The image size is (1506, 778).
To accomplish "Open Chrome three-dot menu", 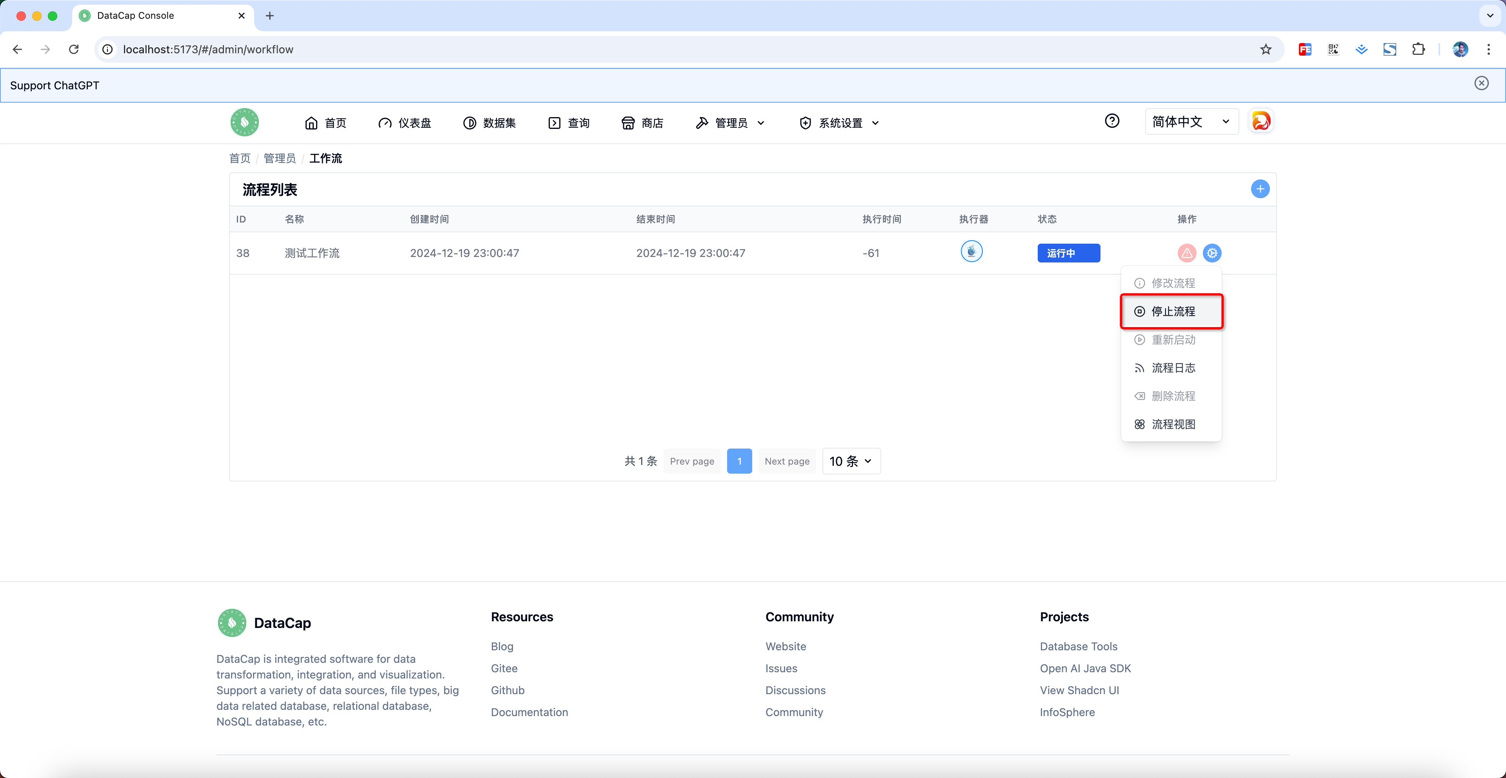I will tap(1488, 50).
